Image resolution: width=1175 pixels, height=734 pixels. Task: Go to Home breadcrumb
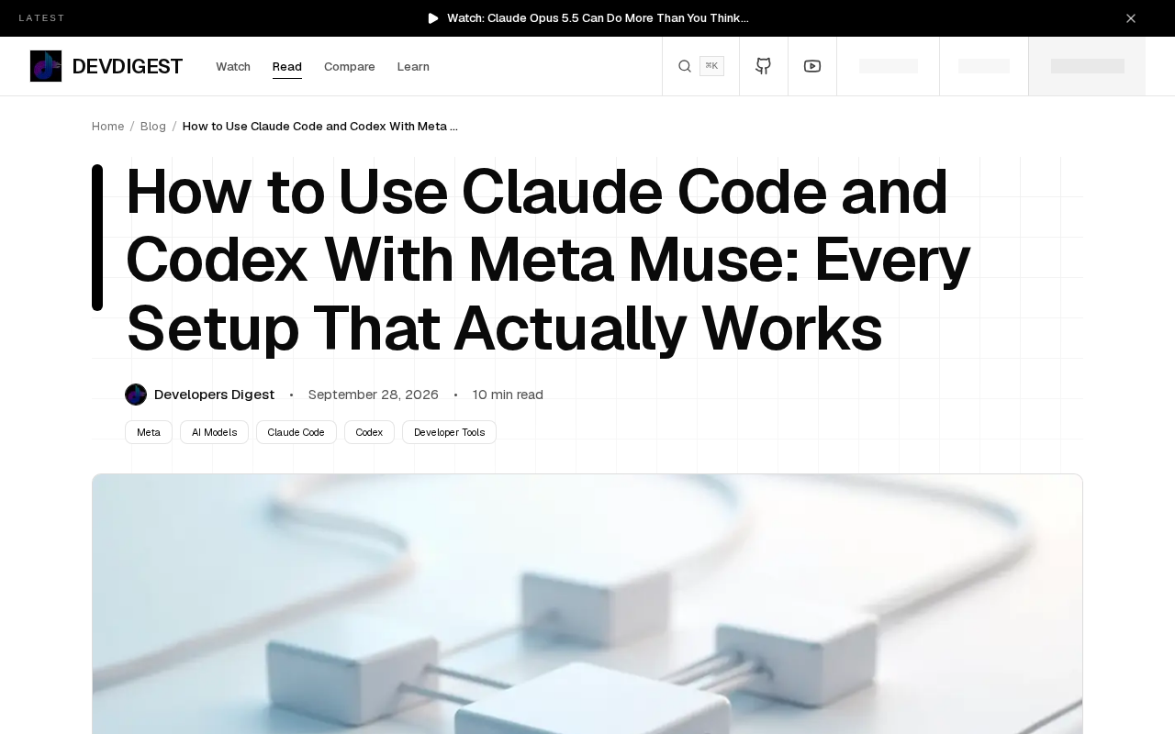point(108,126)
